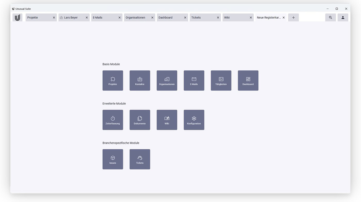Open the Dashboard module tile
The width and height of the screenshot is (361, 202).
[248, 80]
